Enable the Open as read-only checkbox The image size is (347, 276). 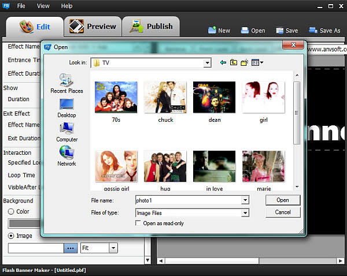(138, 223)
